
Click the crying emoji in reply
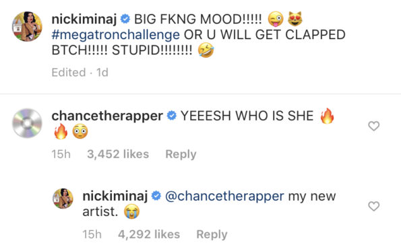[x=132, y=211]
